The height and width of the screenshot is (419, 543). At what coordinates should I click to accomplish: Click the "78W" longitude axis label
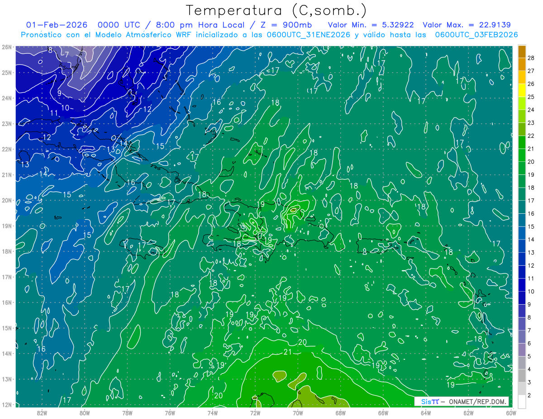tap(127, 412)
